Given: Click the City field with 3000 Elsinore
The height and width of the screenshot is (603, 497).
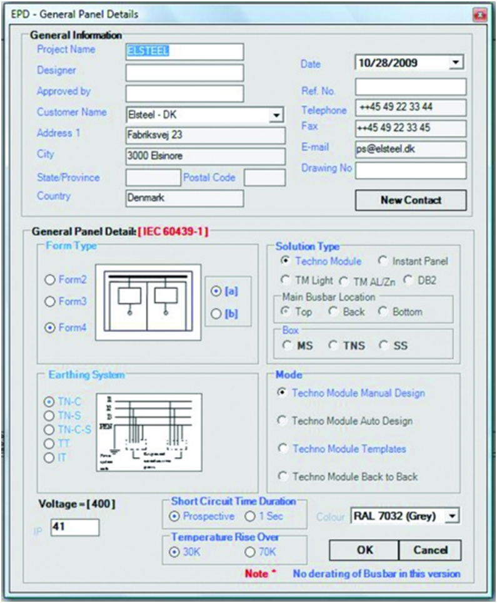Looking at the screenshot, I should [x=205, y=156].
